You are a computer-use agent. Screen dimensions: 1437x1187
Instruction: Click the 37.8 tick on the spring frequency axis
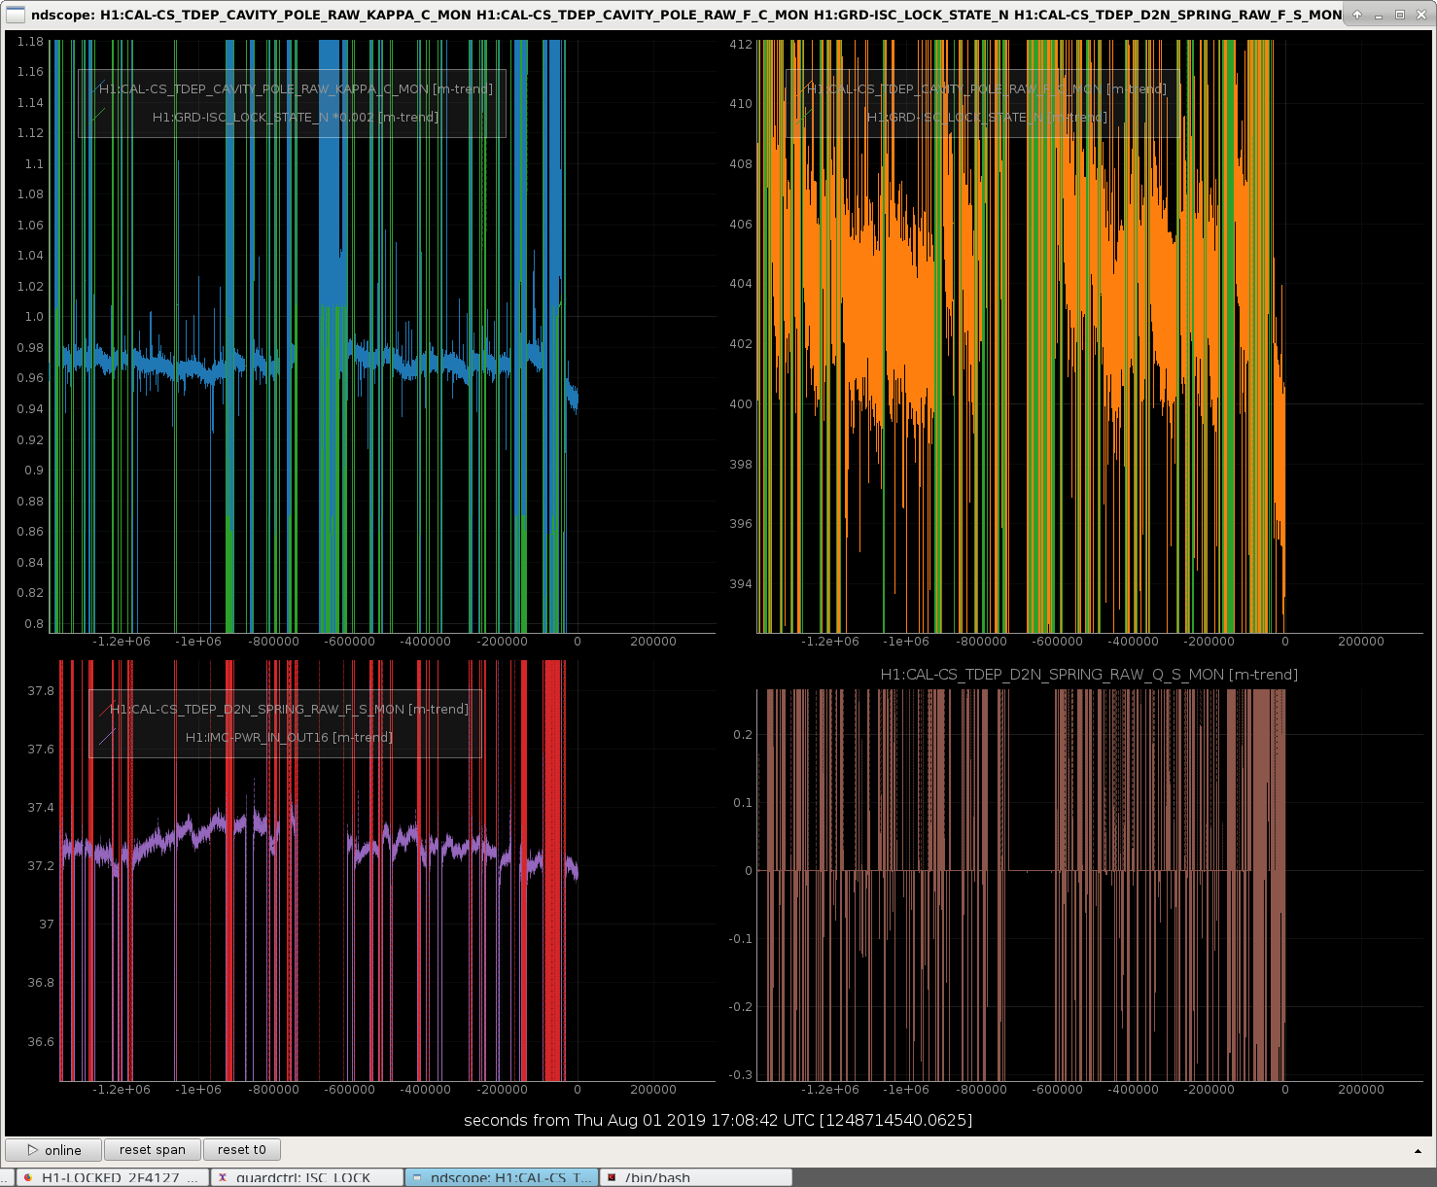click(x=41, y=690)
